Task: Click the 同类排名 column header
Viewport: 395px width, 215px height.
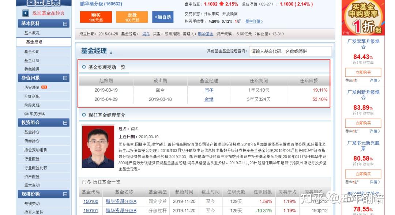Action: pyautogui.click(x=314, y=192)
